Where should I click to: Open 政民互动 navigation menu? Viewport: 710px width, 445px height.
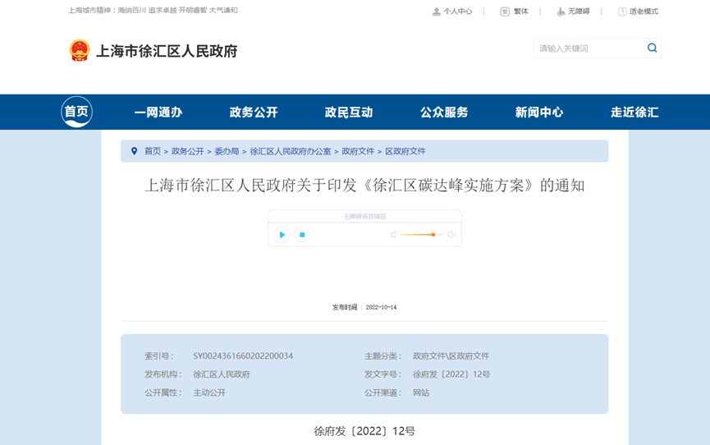pos(349,112)
